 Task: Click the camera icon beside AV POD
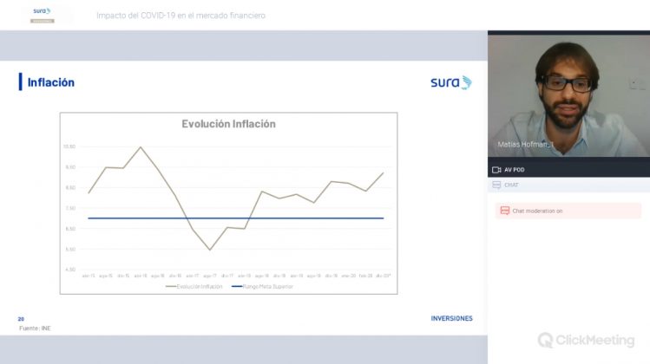click(x=496, y=170)
